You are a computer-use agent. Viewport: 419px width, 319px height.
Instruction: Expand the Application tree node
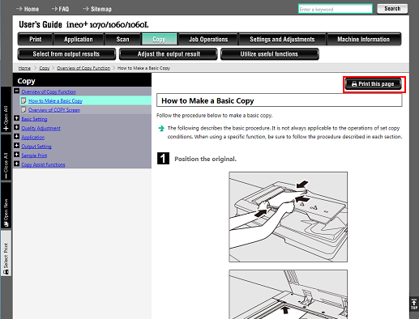(17, 136)
